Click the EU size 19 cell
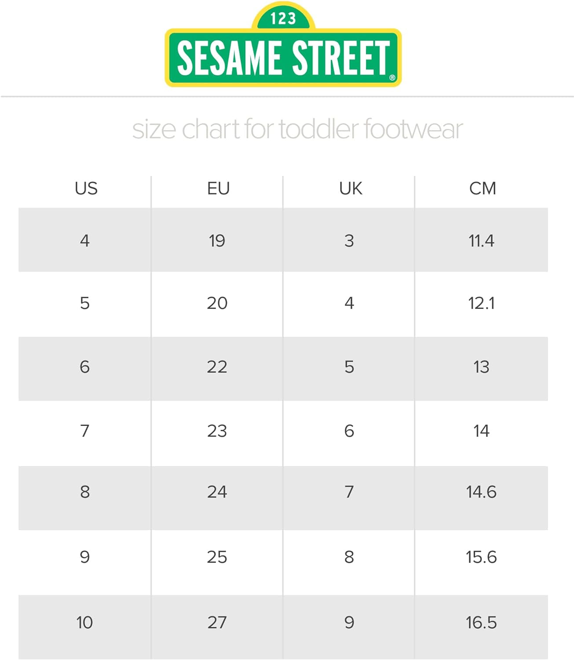Image resolution: width=574 pixels, height=660 pixels. point(217,241)
